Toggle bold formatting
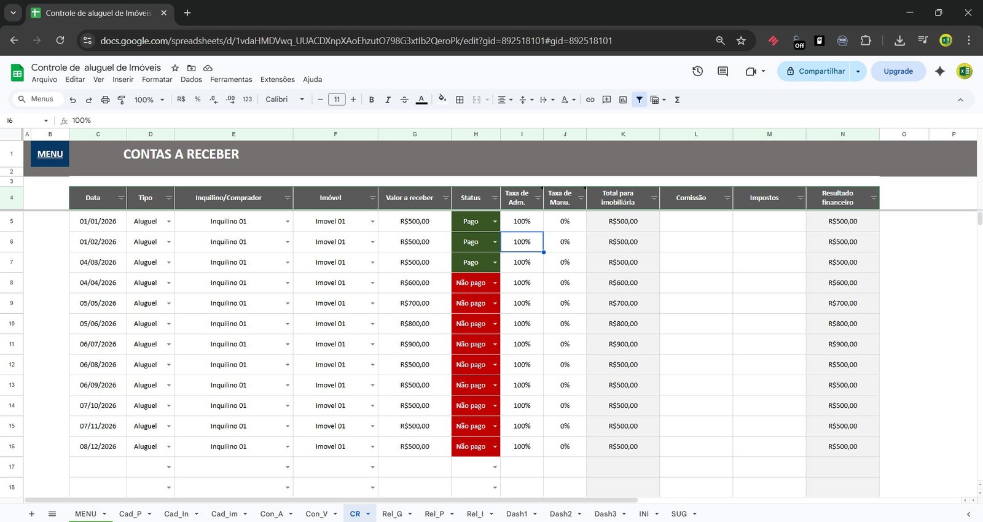983x522 pixels. coord(371,99)
